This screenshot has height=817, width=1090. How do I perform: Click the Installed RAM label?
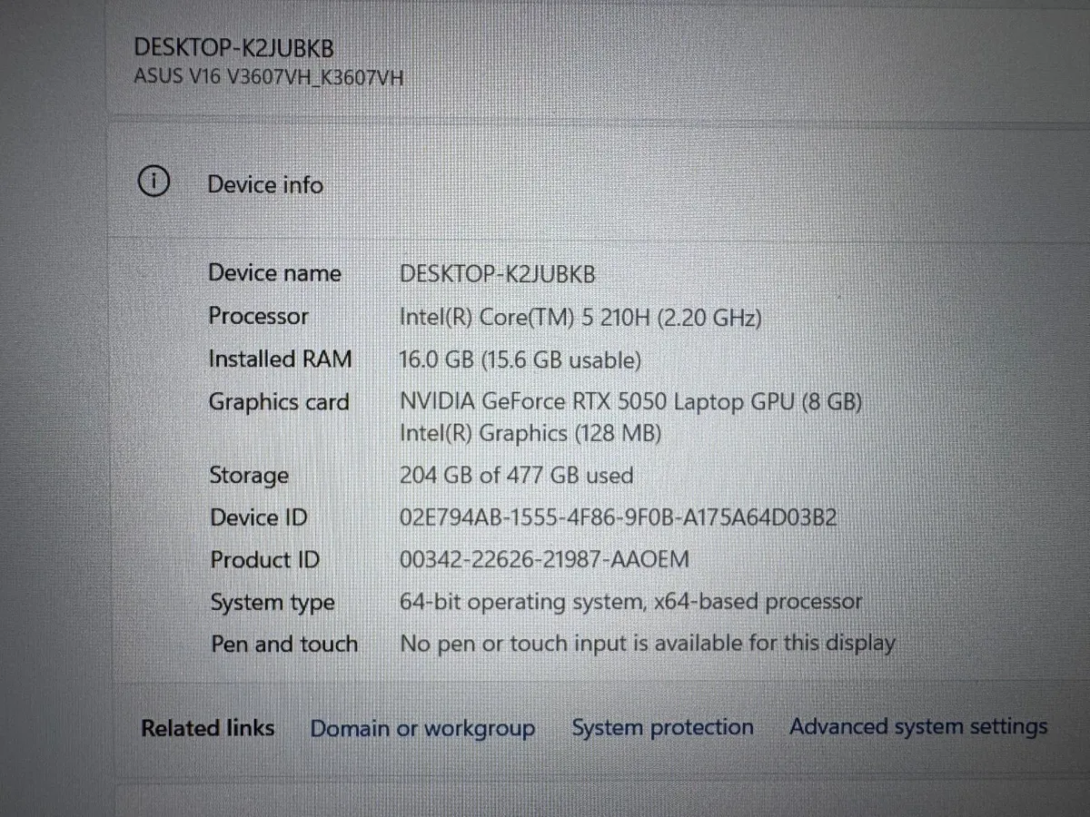tap(280, 359)
